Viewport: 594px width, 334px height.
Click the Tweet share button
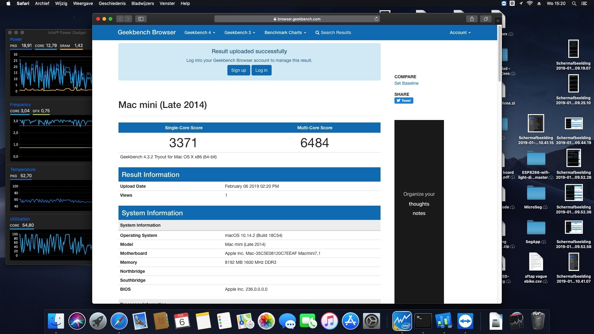click(404, 101)
